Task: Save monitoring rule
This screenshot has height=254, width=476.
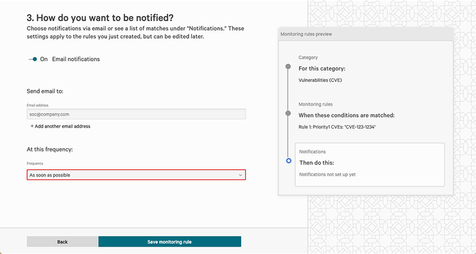Action: click(170, 242)
